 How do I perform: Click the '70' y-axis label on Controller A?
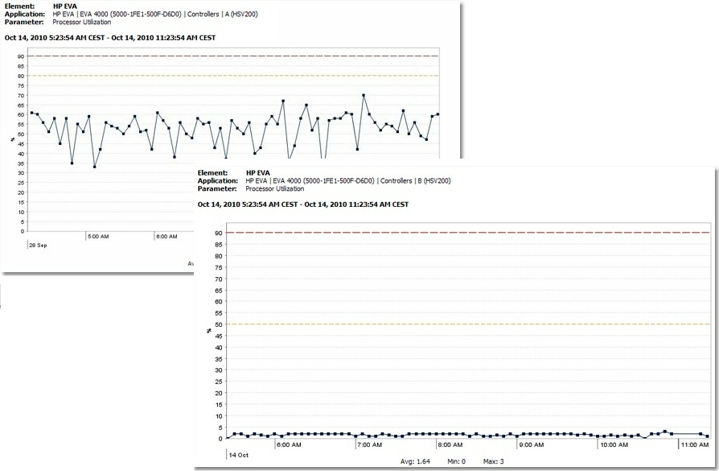pos(21,96)
